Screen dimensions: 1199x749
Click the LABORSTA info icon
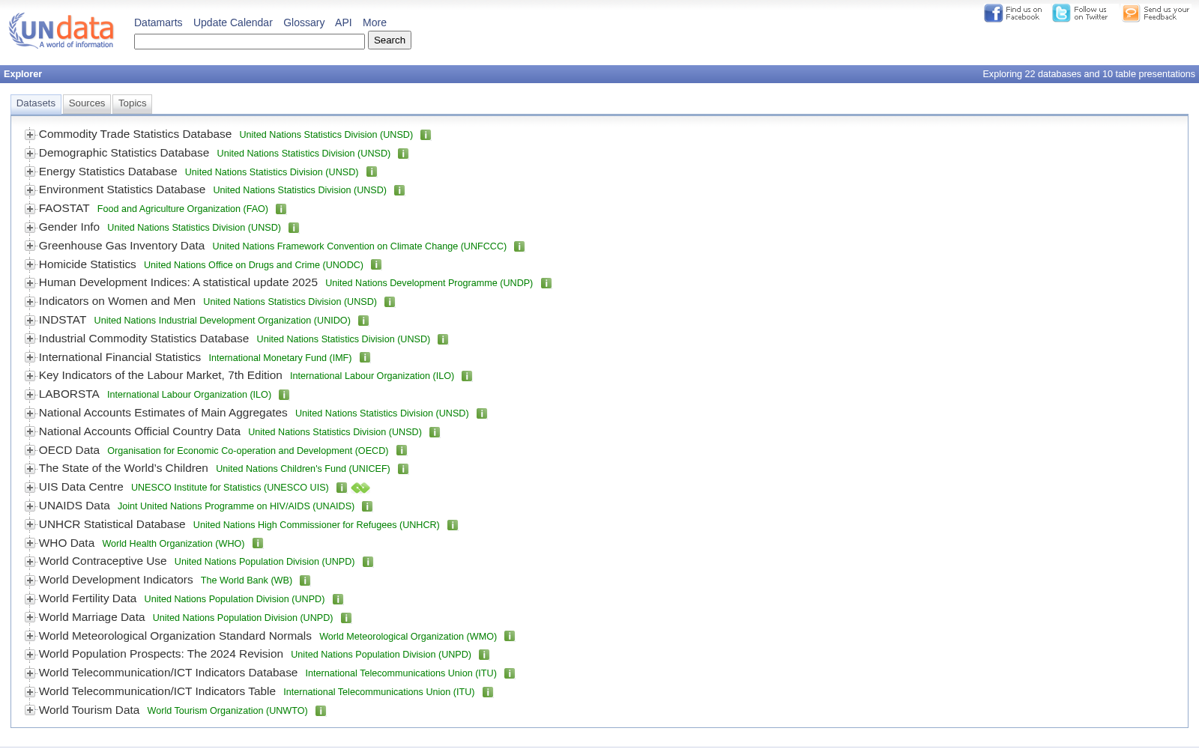click(284, 395)
